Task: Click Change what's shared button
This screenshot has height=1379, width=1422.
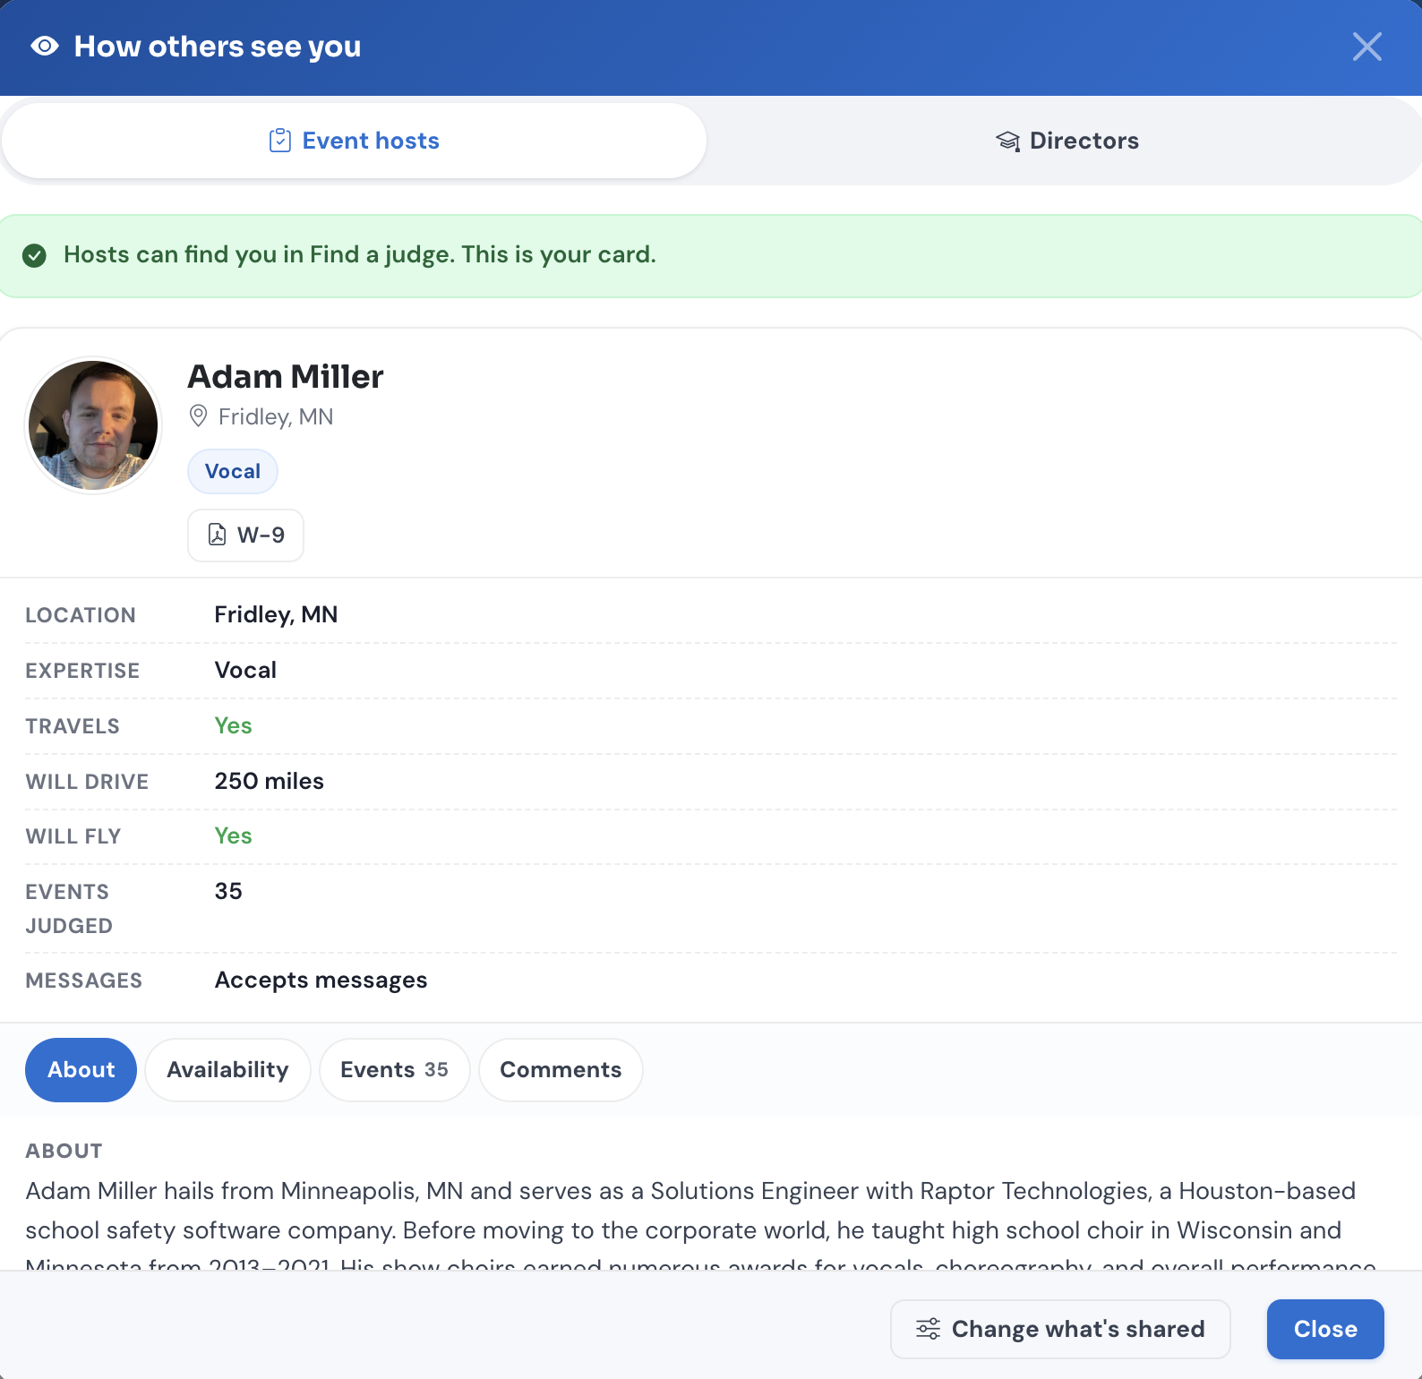Action: coord(1060,1329)
